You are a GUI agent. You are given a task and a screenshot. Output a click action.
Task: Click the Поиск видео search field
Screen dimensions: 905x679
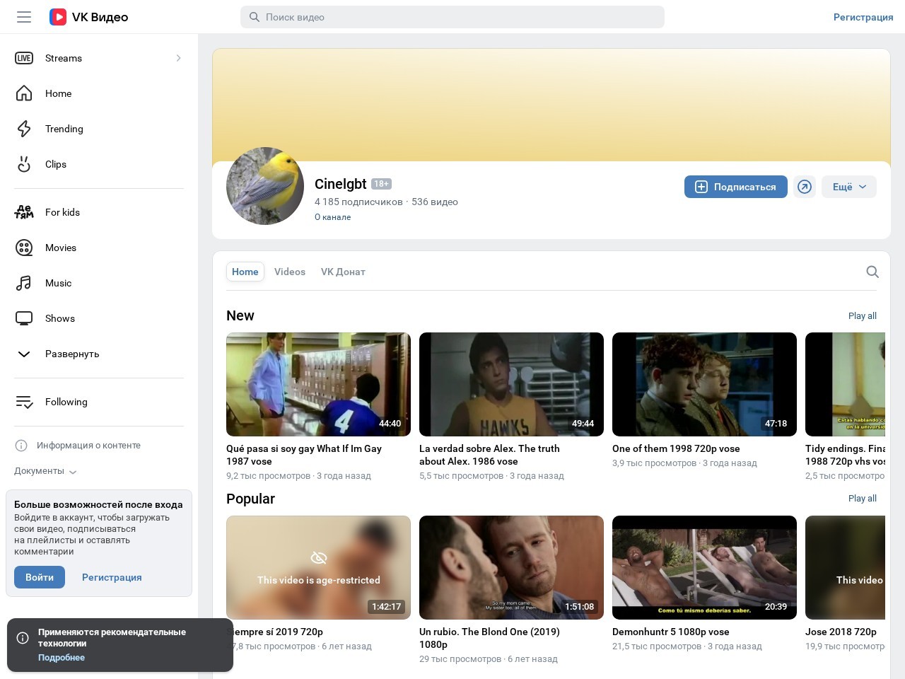click(x=452, y=17)
